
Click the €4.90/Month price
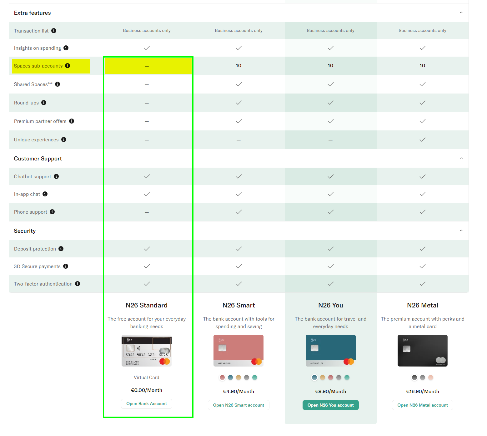tap(238, 392)
